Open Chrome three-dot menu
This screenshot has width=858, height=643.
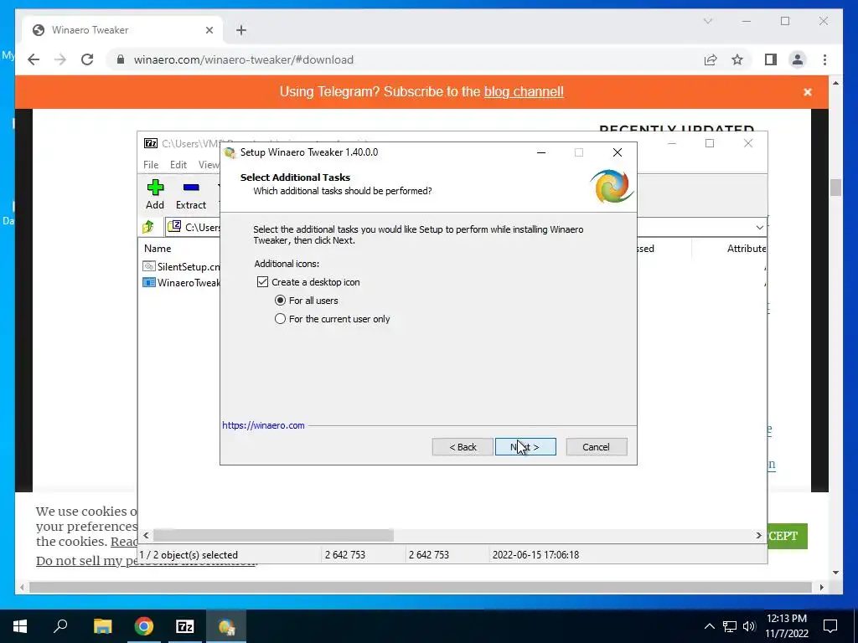pyautogui.click(x=824, y=59)
